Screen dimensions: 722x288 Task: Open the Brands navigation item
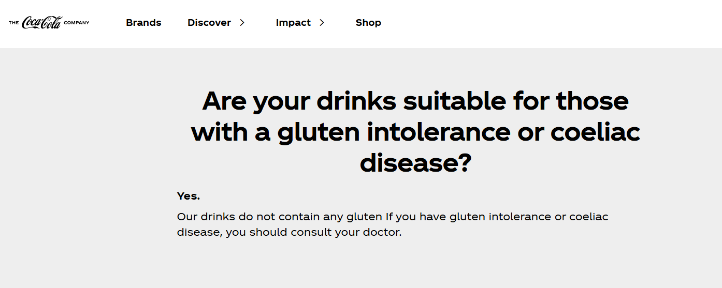[143, 23]
